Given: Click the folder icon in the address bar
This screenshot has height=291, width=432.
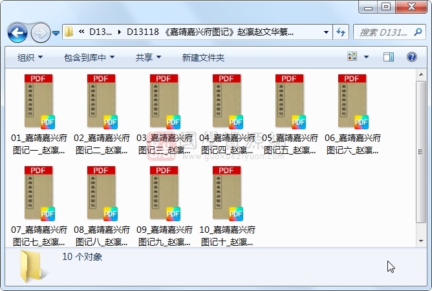Looking at the screenshot, I should point(69,32).
